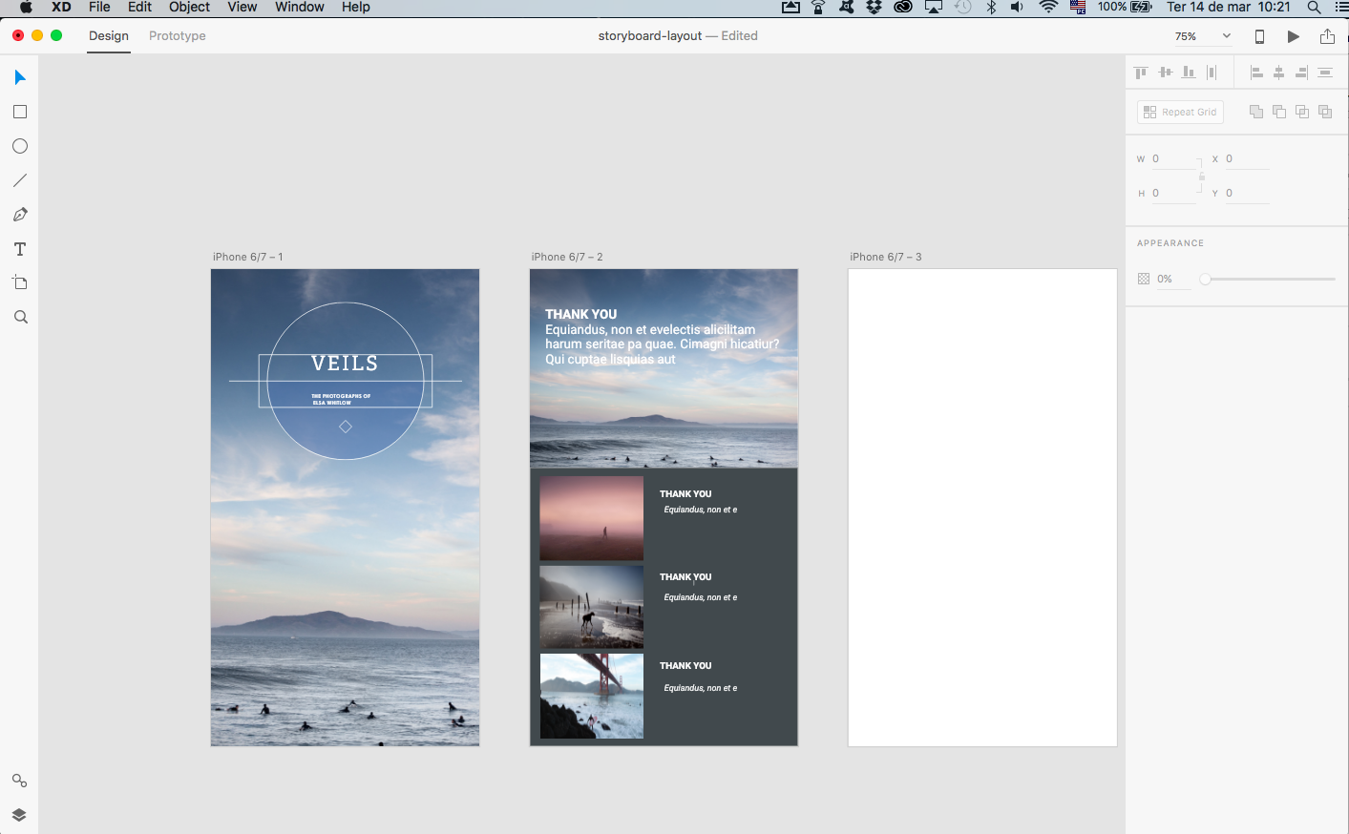1349x834 pixels.
Task: Switch to the Prototype tab
Action: click(x=178, y=36)
